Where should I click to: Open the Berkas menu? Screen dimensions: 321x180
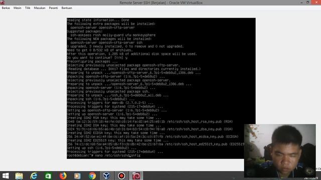point(6,8)
